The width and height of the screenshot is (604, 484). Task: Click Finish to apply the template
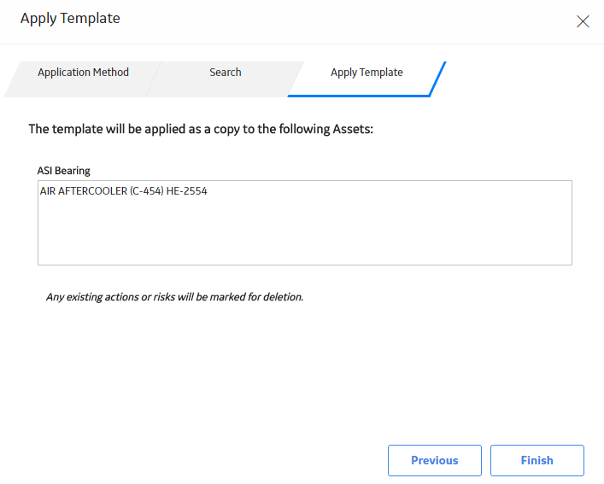pyautogui.click(x=537, y=460)
